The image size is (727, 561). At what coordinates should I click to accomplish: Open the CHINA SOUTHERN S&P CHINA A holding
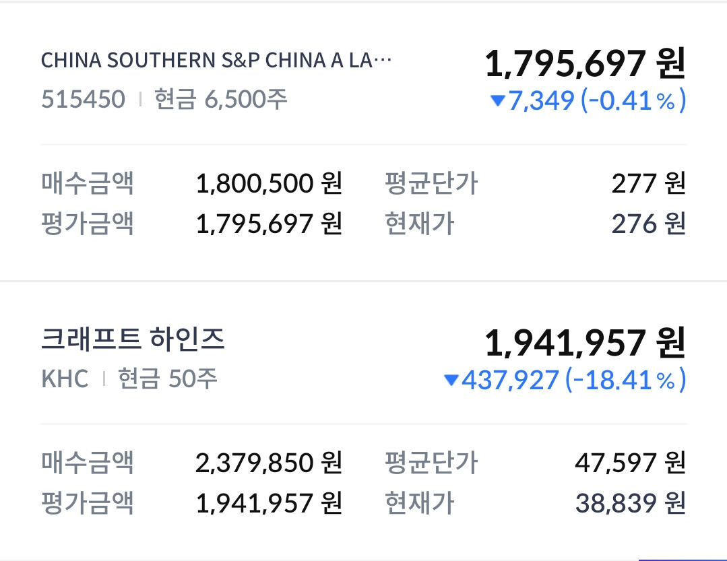216,61
